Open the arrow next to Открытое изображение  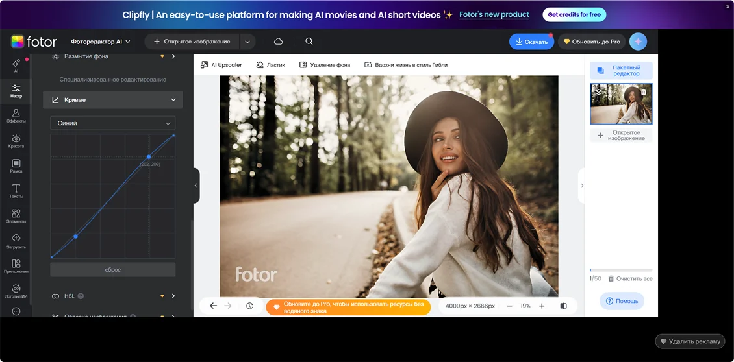247,42
